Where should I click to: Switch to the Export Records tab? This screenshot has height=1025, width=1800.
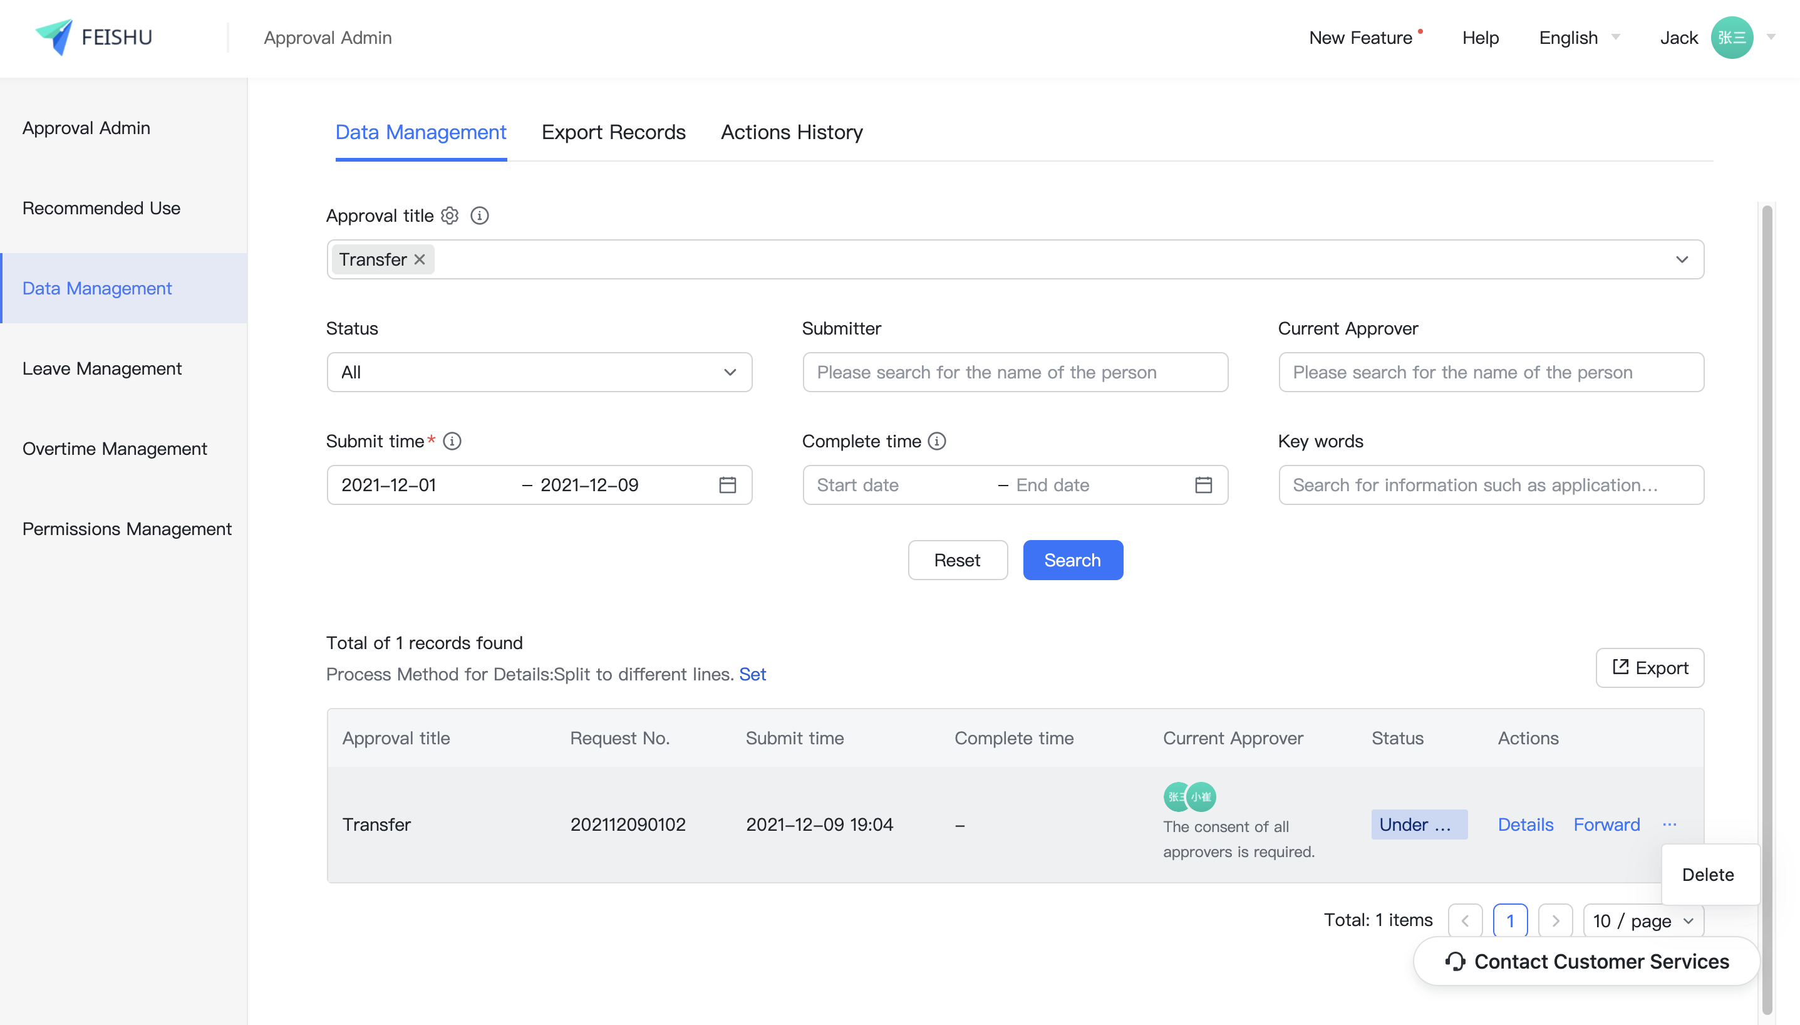point(613,132)
